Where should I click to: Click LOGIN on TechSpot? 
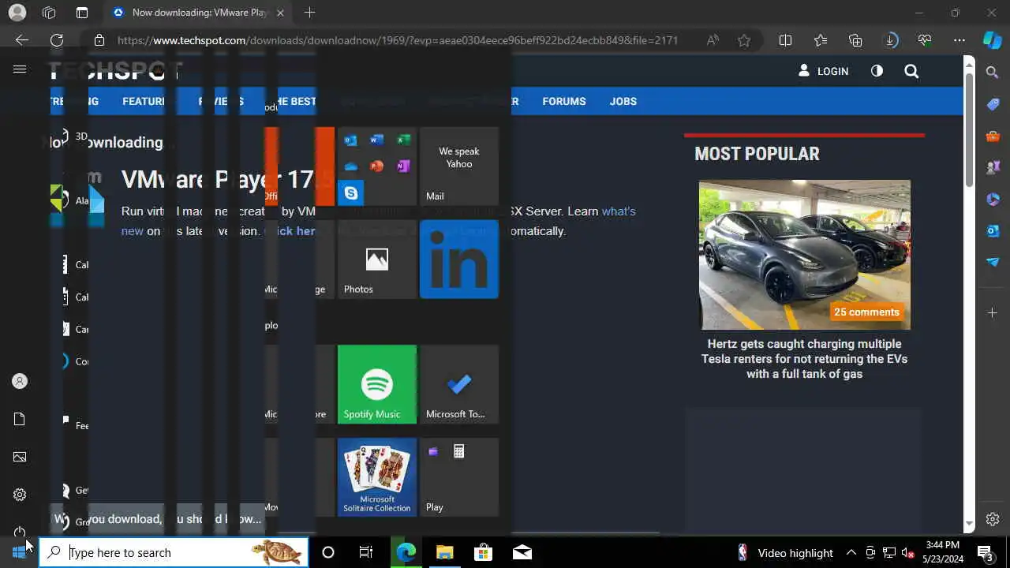pyautogui.click(x=823, y=71)
